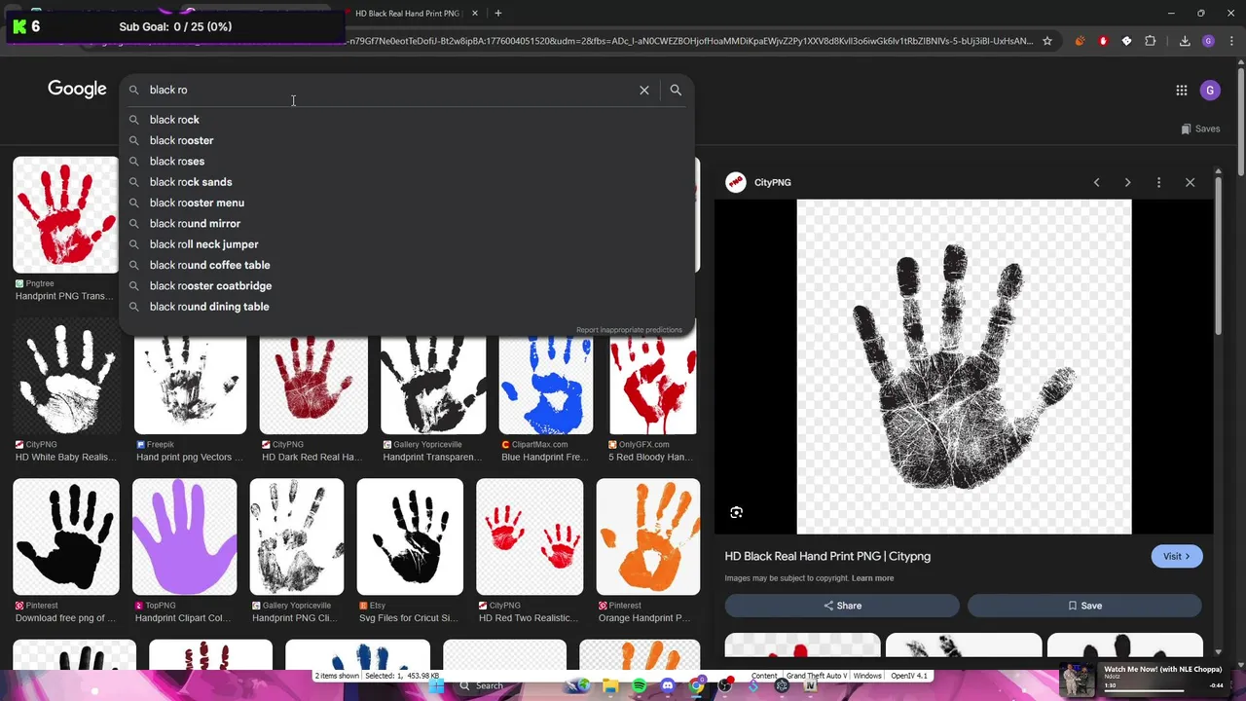Screen dimensions: 1246x701
Task: Click into the Google search input field
Action: click(389, 90)
